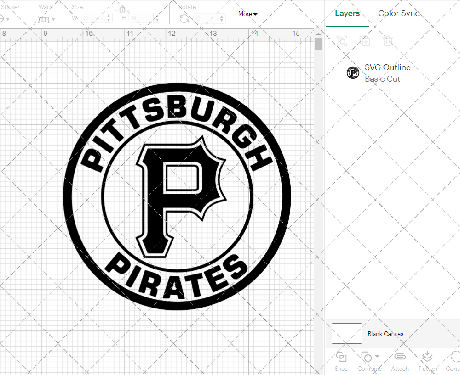Screen dimensions: 460x375
Task: Click the Combine icon
Action: point(367,357)
